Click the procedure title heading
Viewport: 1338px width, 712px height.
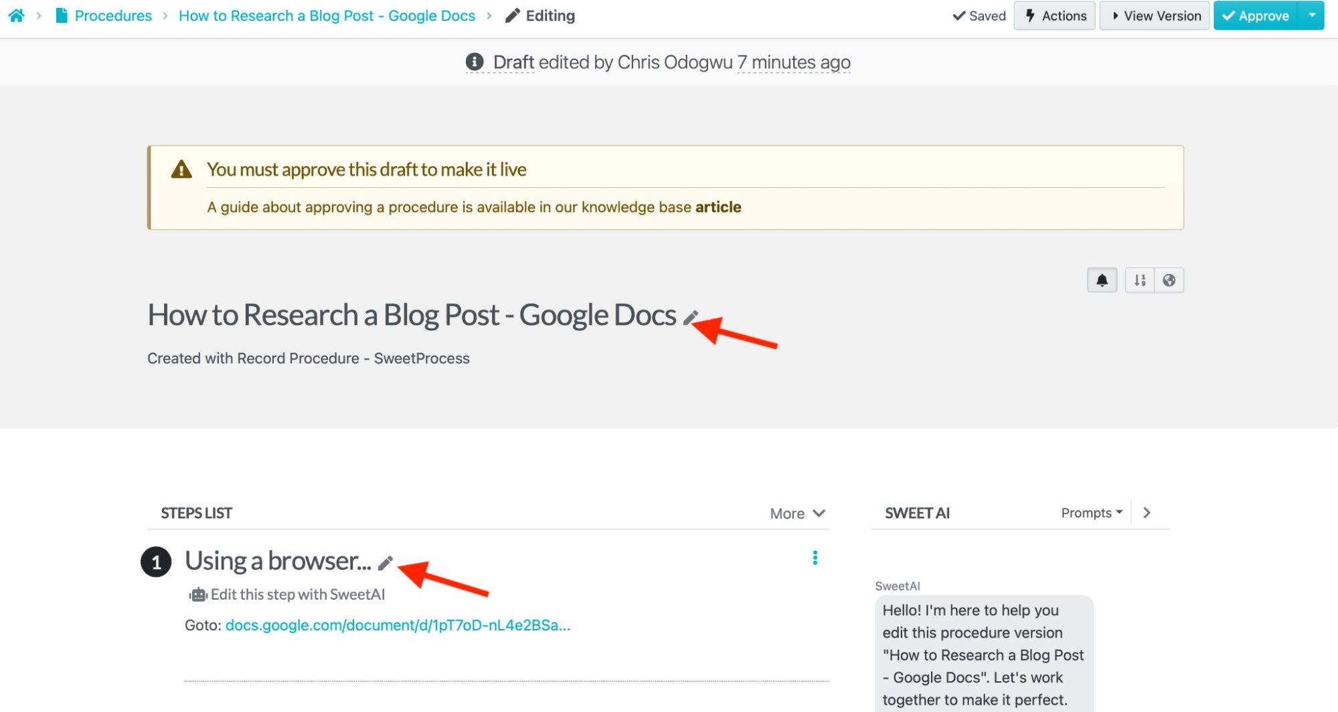click(x=412, y=315)
